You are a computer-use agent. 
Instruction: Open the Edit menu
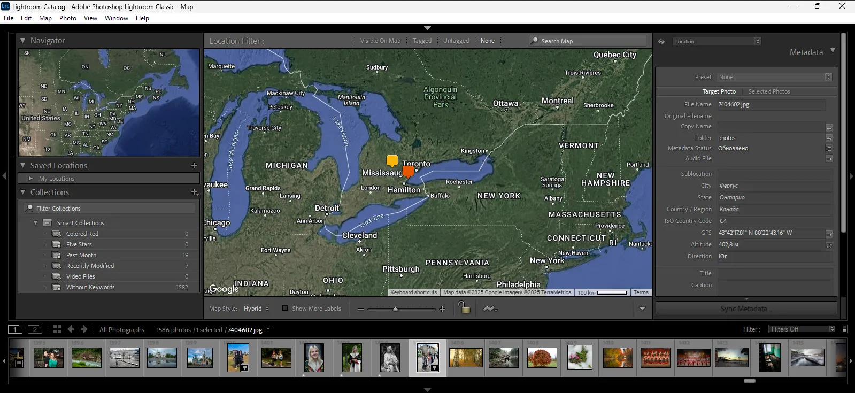pyautogui.click(x=26, y=18)
